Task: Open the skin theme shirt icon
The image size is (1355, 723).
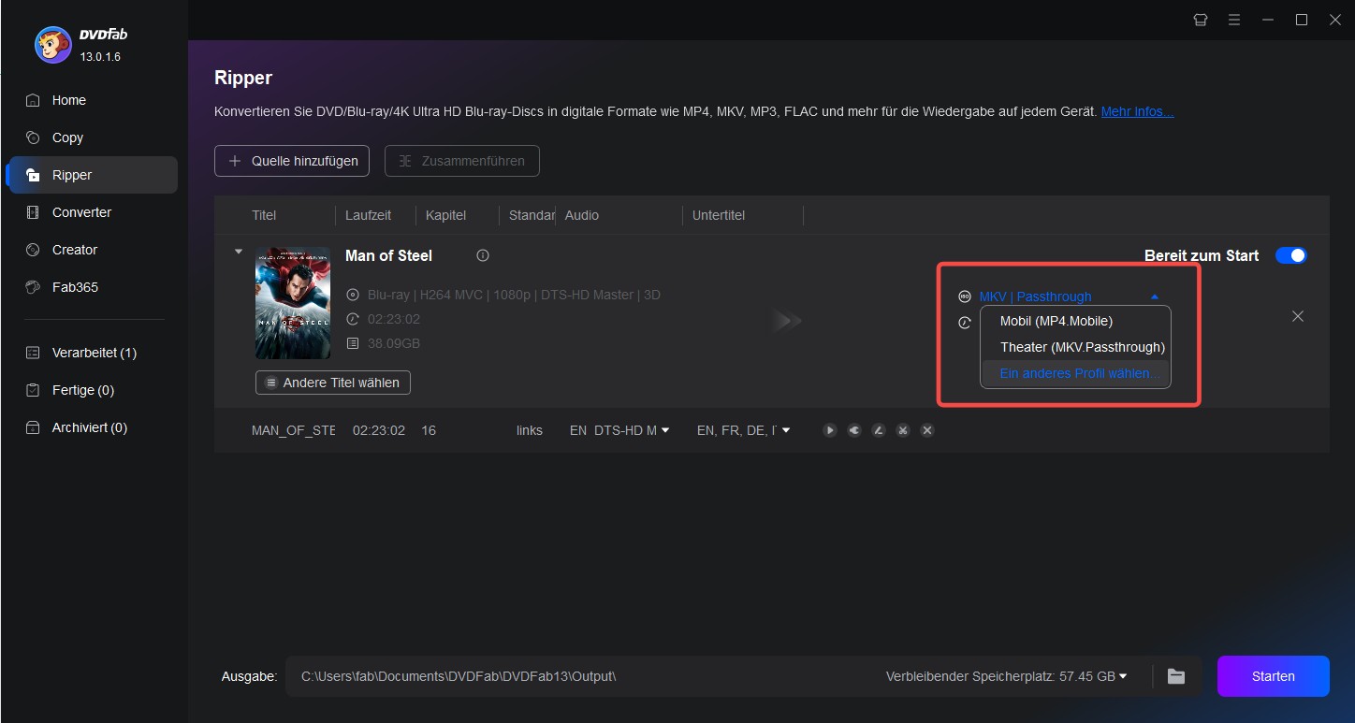Action: [1200, 20]
